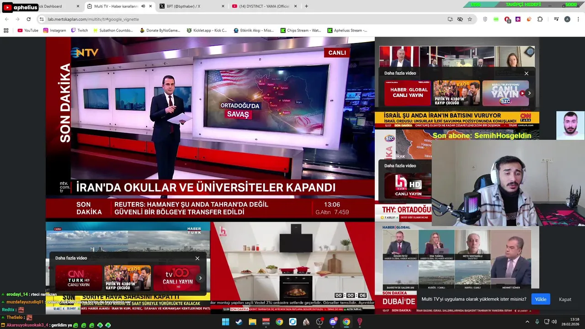Show next videos in top-right suggestions carousel
Image resolution: width=585 pixels, height=329 pixels.
pos(529,93)
